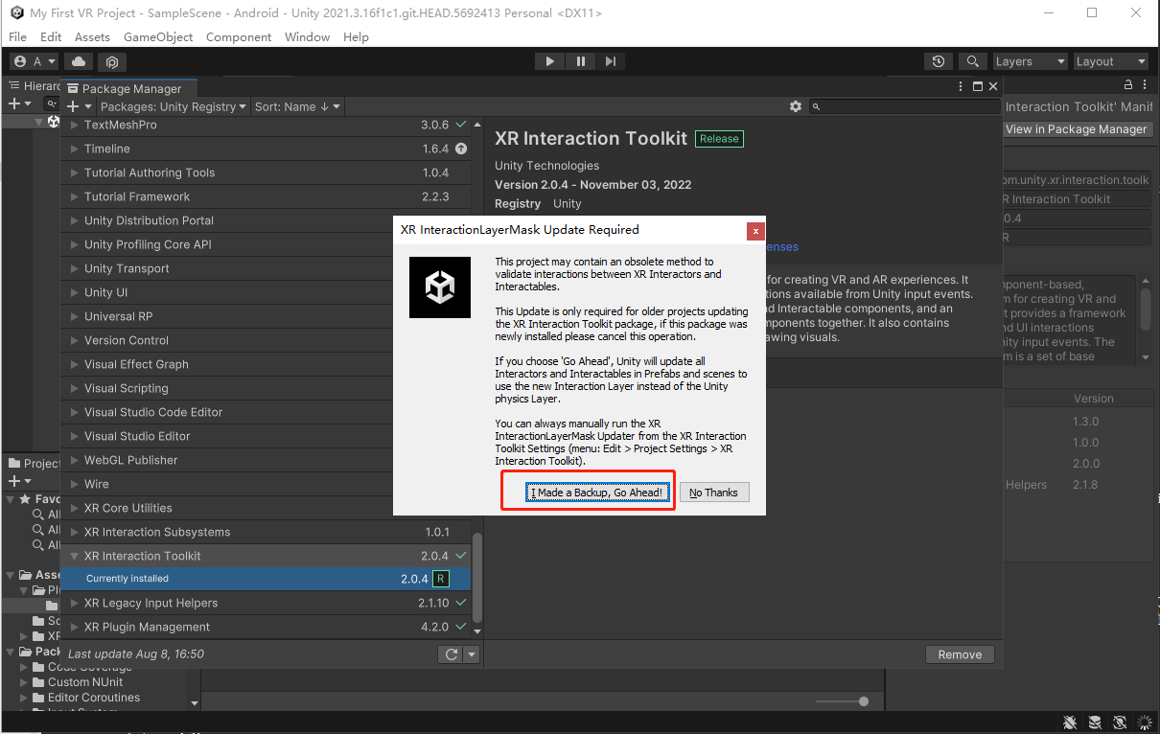
Task: Open the Layout dropdown
Action: pos(1110,61)
